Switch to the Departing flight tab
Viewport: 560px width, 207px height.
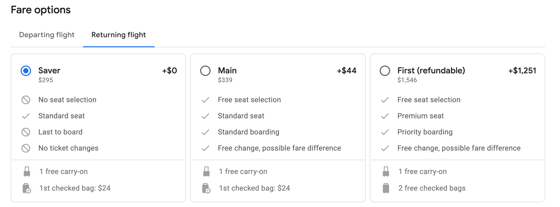click(x=47, y=35)
